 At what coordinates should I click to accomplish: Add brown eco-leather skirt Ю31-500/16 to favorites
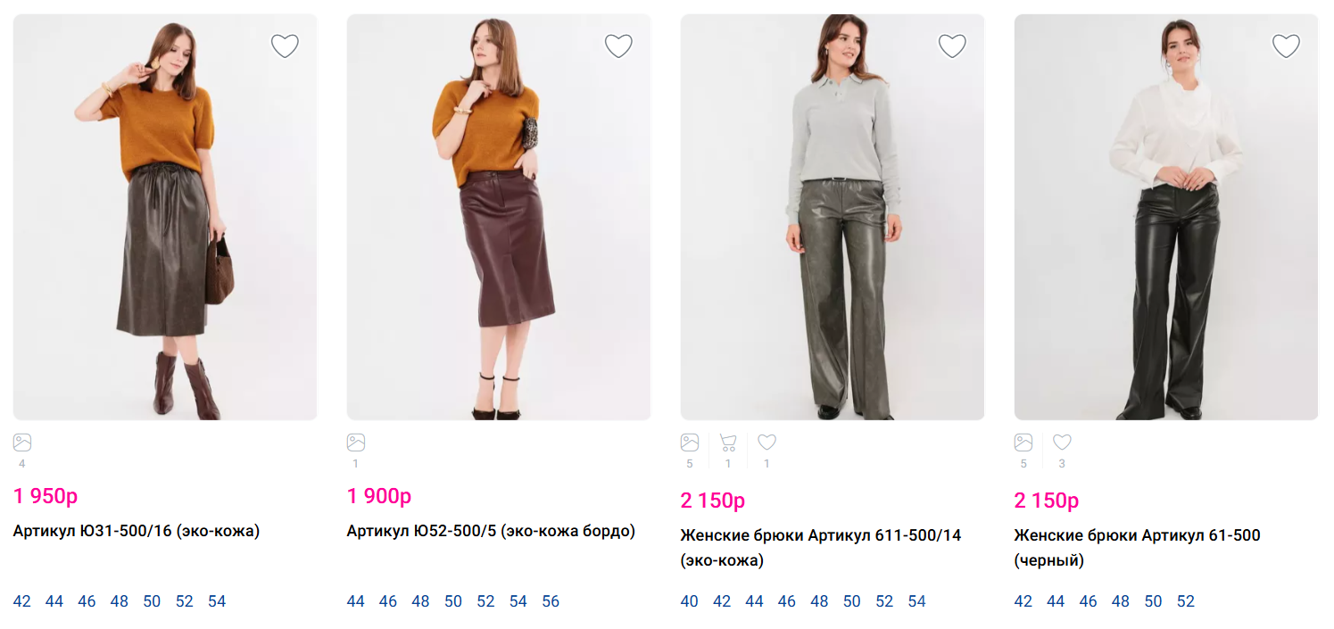click(x=285, y=46)
